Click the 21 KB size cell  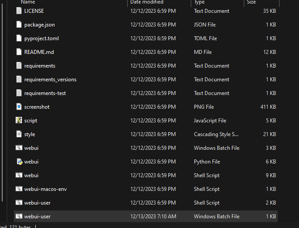click(x=270, y=134)
